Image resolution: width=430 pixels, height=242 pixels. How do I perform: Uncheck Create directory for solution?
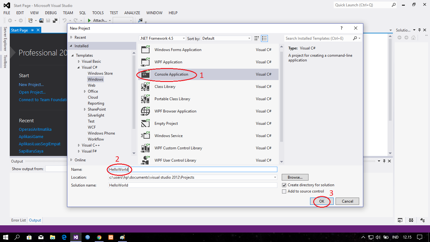click(x=284, y=185)
